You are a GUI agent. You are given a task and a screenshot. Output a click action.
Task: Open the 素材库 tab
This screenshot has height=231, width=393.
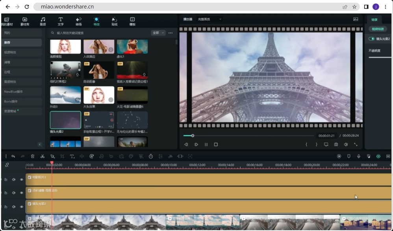pos(25,22)
